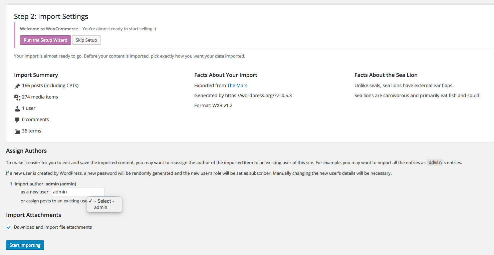The image size is (494, 255).
Task: Click the 'Format: WXR v1.2' text
Action: click(x=213, y=106)
